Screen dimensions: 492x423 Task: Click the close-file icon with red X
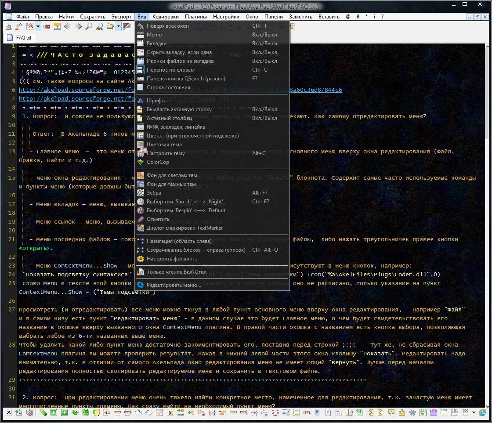click(x=30, y=26)
